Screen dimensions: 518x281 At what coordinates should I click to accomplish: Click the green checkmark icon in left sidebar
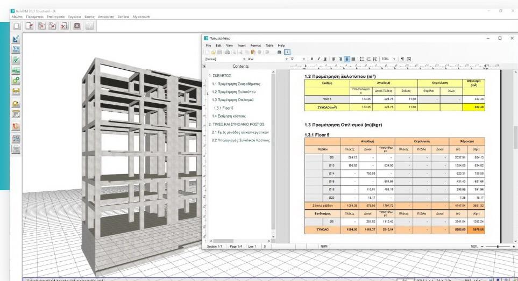click(x=16, y=60)
